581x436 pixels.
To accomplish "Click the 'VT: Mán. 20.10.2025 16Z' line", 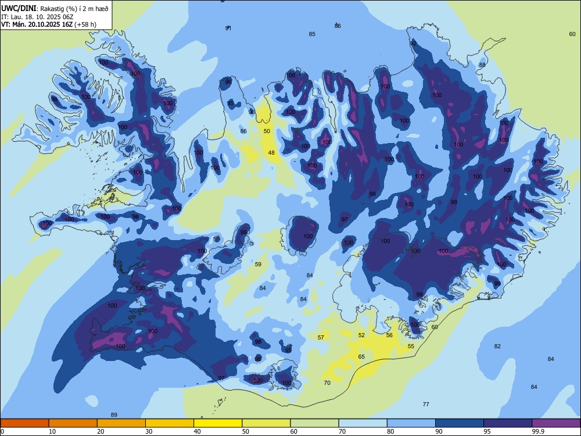I will [x=37, y=24].
